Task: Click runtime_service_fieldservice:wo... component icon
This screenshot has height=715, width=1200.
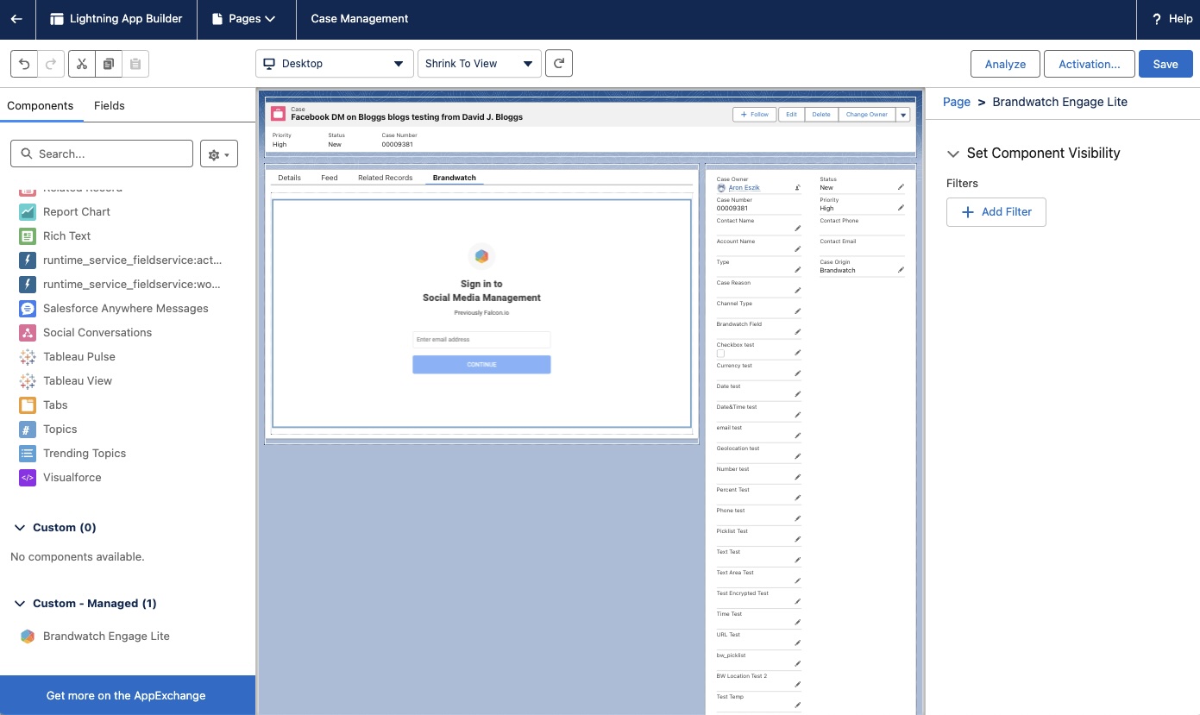Action: [x=28, y=284]
